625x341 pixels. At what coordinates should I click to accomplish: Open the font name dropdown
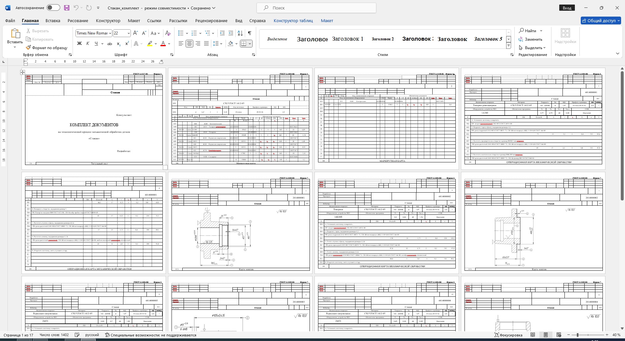tap(110, 33)
